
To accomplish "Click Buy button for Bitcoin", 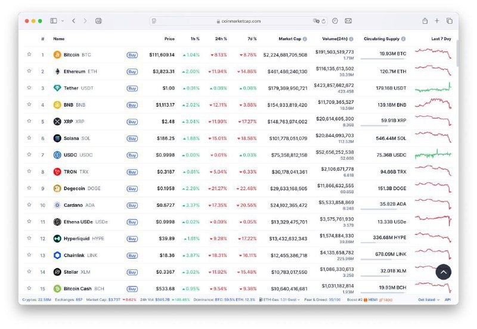I will [x=132, y=55].
